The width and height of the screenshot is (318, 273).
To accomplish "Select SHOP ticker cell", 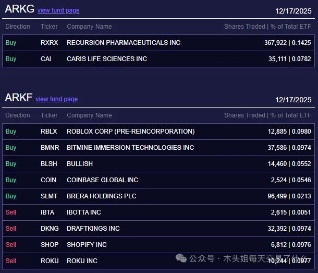I will tap(50, 245).
